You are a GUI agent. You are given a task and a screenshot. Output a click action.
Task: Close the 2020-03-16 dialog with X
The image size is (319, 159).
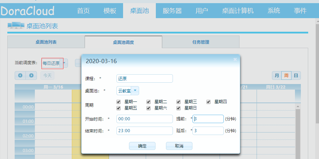click(235, 59)
